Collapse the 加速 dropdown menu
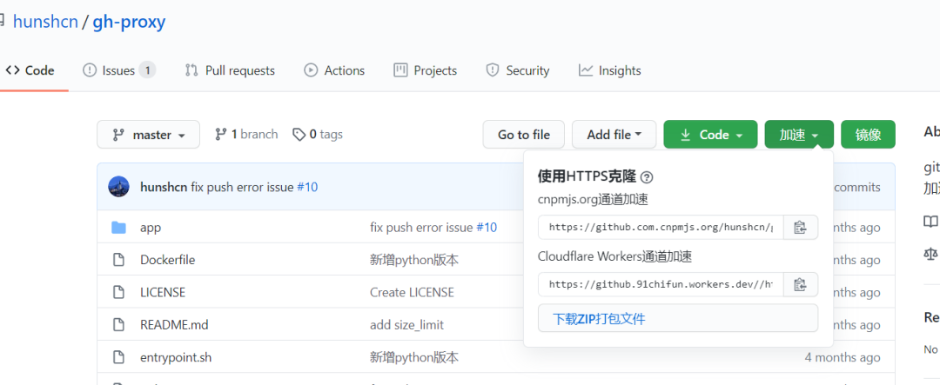 [799, 135]
